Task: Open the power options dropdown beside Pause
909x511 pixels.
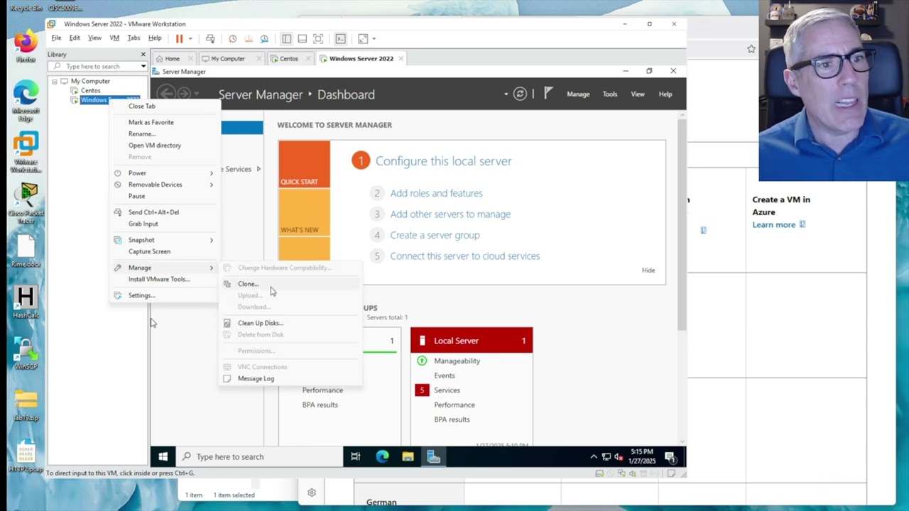Action: tap(190, 38)
